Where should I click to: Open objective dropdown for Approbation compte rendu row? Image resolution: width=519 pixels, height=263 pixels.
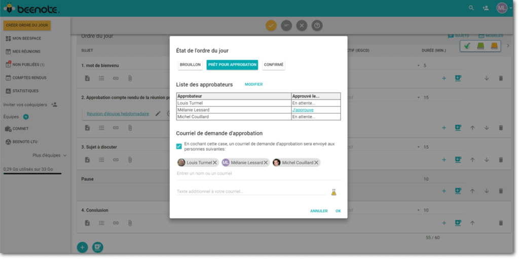pos(418,98)
